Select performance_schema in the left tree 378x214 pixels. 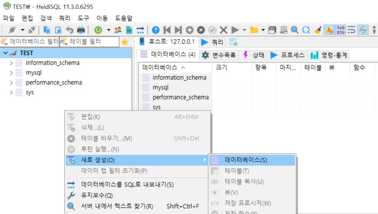[x=54, y=83]
